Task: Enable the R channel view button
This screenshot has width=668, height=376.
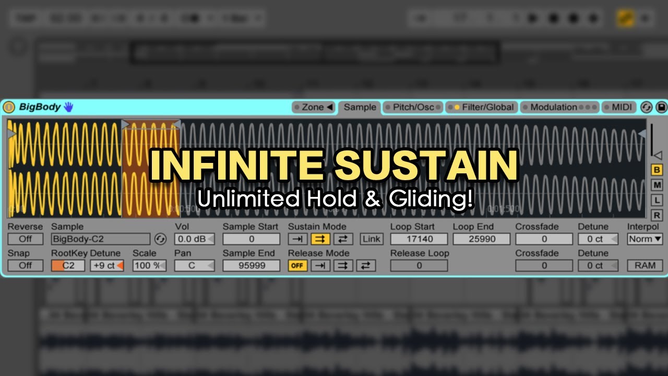Action: pos(657,215)
